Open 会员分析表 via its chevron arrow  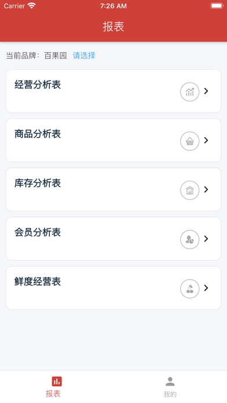(x=206, y=239)
